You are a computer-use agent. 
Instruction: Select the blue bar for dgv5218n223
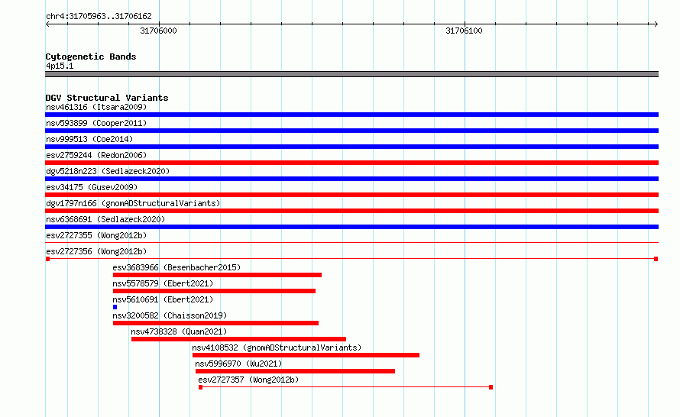pos(351,179)
